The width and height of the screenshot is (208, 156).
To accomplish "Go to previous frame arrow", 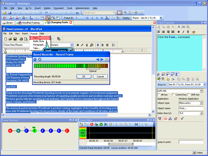I will [x=92, y=18].
